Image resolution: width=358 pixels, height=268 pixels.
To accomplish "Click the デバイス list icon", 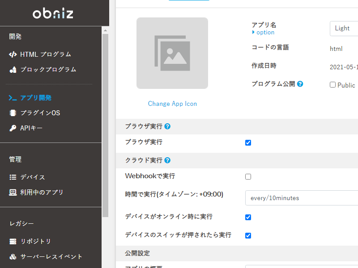I will pyautogui.click(x=13, y=177).
